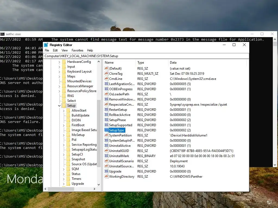The width and height of the screenshot is (278, 208).
Task: Click the tree pane scroll-up arrow
Action: click(x=99, y=61)
